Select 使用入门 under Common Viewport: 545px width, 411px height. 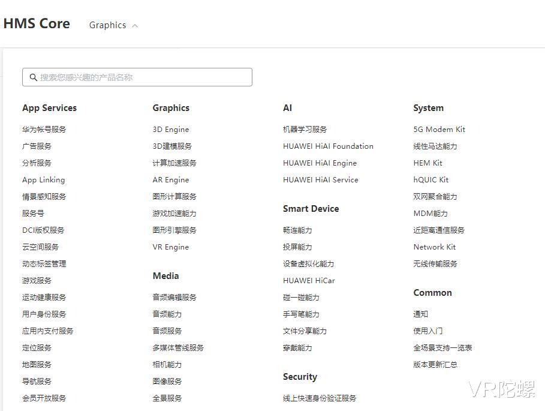pos(426,331)
